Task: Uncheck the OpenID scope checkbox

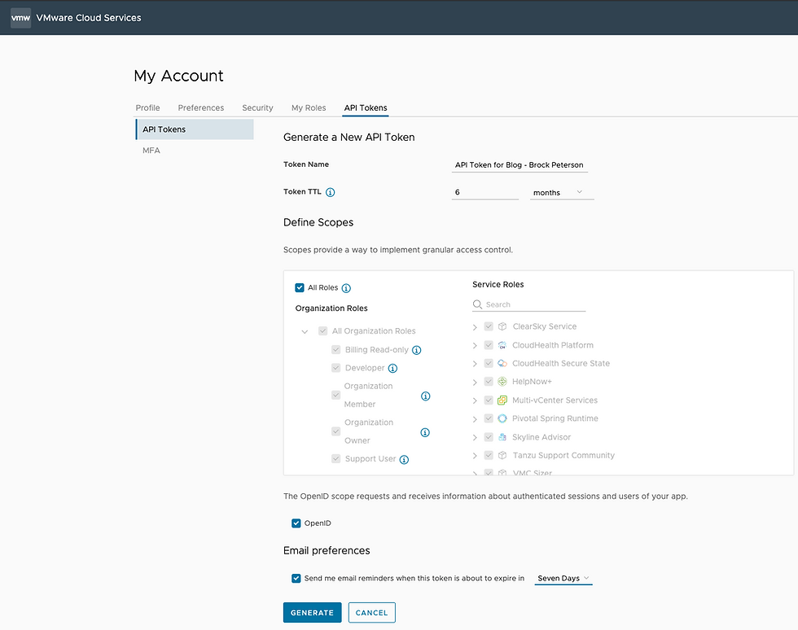Action: pyautogui.click(x=296, y=523)
